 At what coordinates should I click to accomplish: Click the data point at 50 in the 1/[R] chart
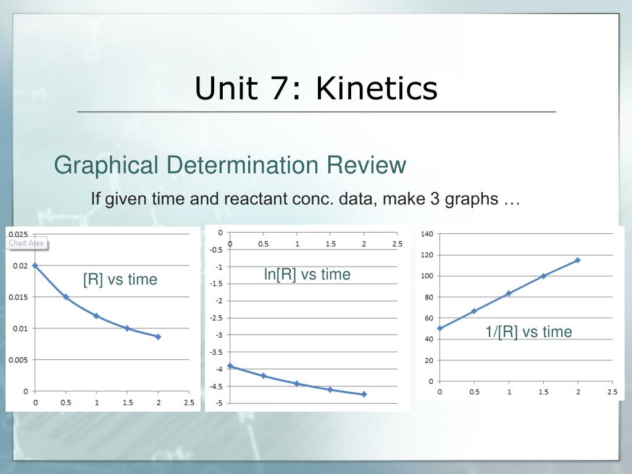(439, 328)
